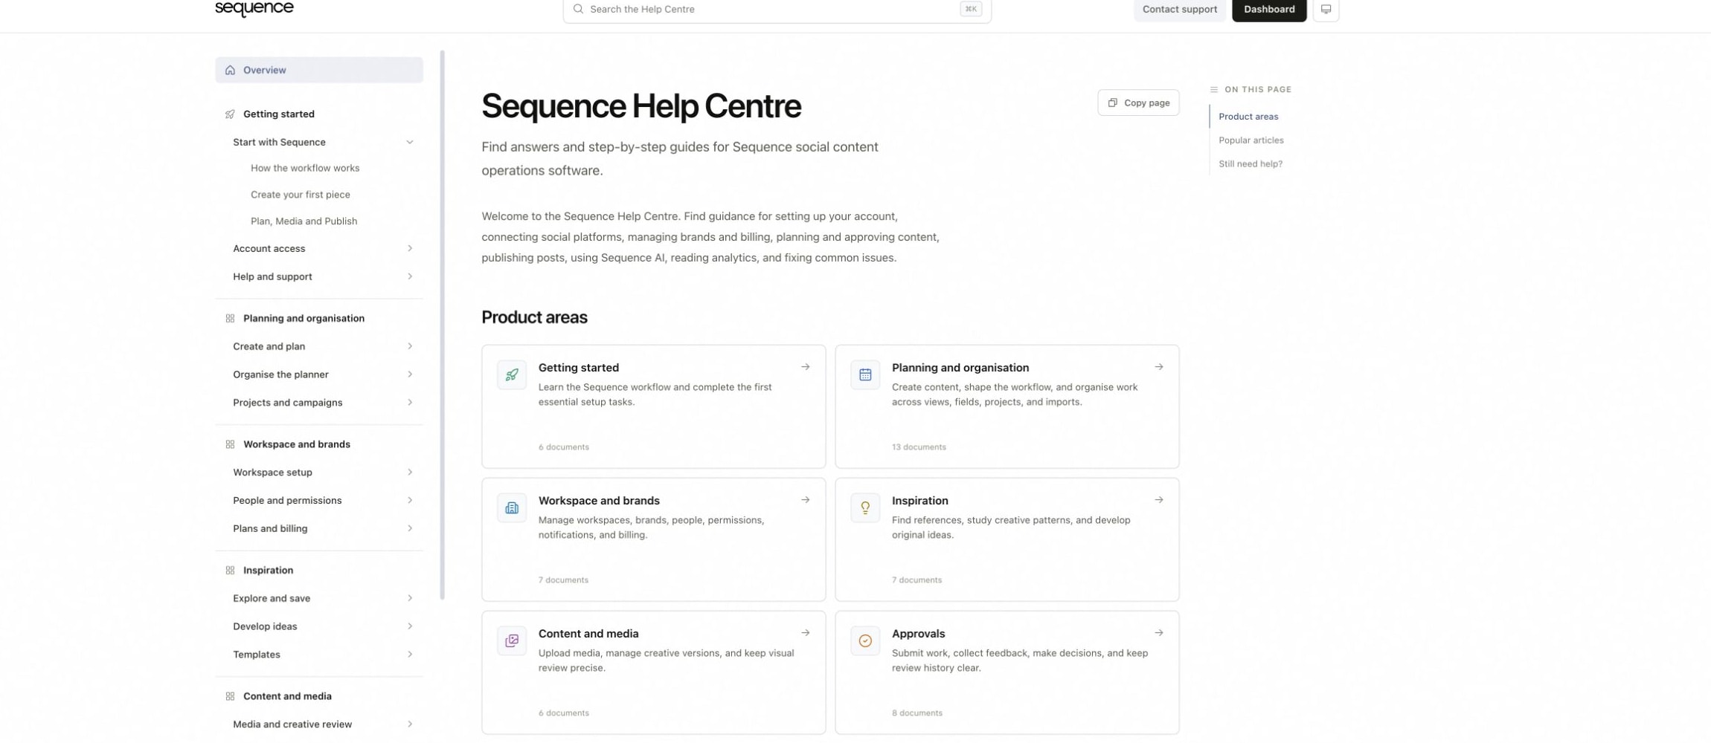Image resolution: width=1711 pixels, height=743 pixels.
Task: Click the Planning card calendar icon
Action: 865,374
